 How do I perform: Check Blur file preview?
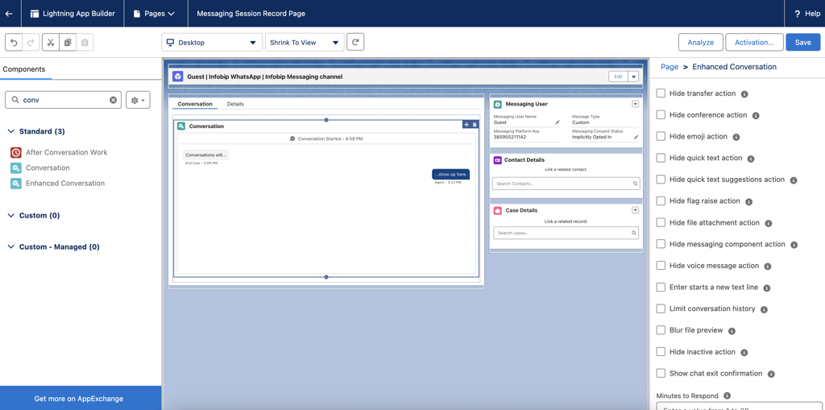[661, 330]
